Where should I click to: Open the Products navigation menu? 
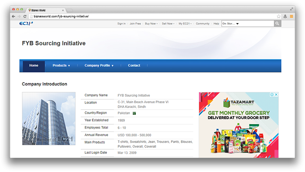[x=61, y=66]
